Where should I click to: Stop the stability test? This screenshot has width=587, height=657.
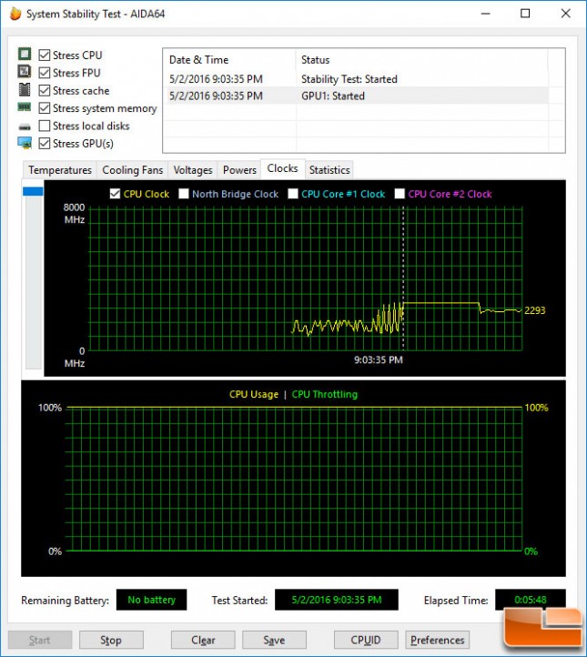click(x=111, y=640)
